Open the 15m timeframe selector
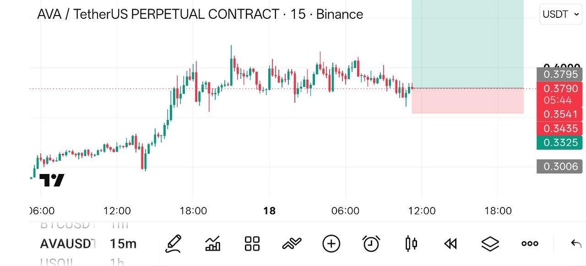This screenshot has height=266, width=586. point(123,244)
